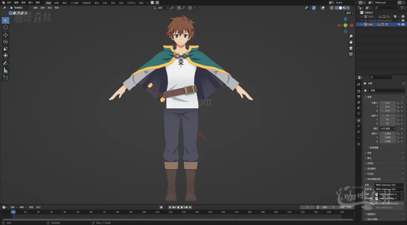Select the Measure tool
This screenshot has width=407, height=225.
tap(6, 70)
